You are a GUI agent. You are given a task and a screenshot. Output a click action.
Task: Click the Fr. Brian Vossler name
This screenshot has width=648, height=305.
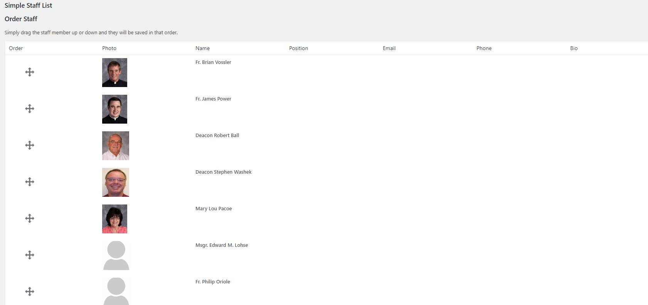[x=213, y=62]
